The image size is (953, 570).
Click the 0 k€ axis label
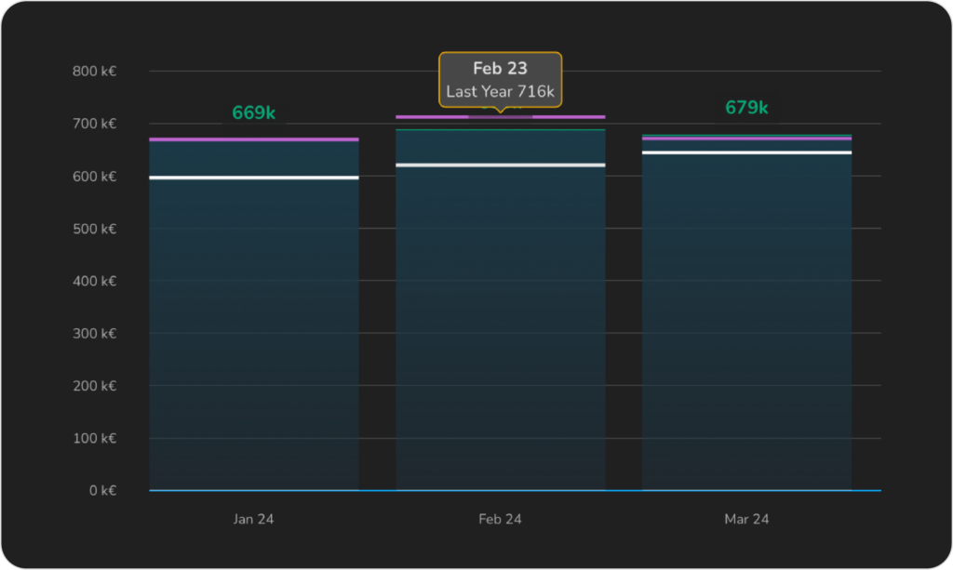click(x=102, y=490)
